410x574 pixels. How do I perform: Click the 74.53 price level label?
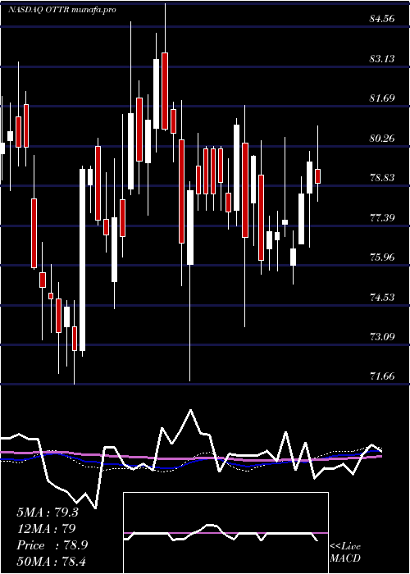pos(382,297)
